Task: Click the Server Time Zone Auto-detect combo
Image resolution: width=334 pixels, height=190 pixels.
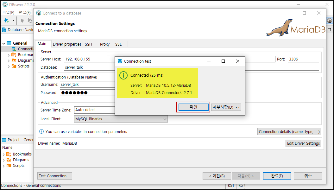Action: pyautogui.click(x=95, y=110)
